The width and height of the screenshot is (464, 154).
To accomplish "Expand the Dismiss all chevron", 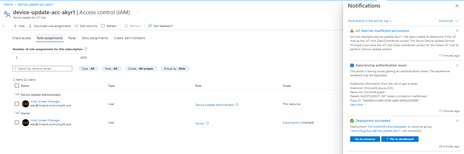I will (x=457, y=21).
